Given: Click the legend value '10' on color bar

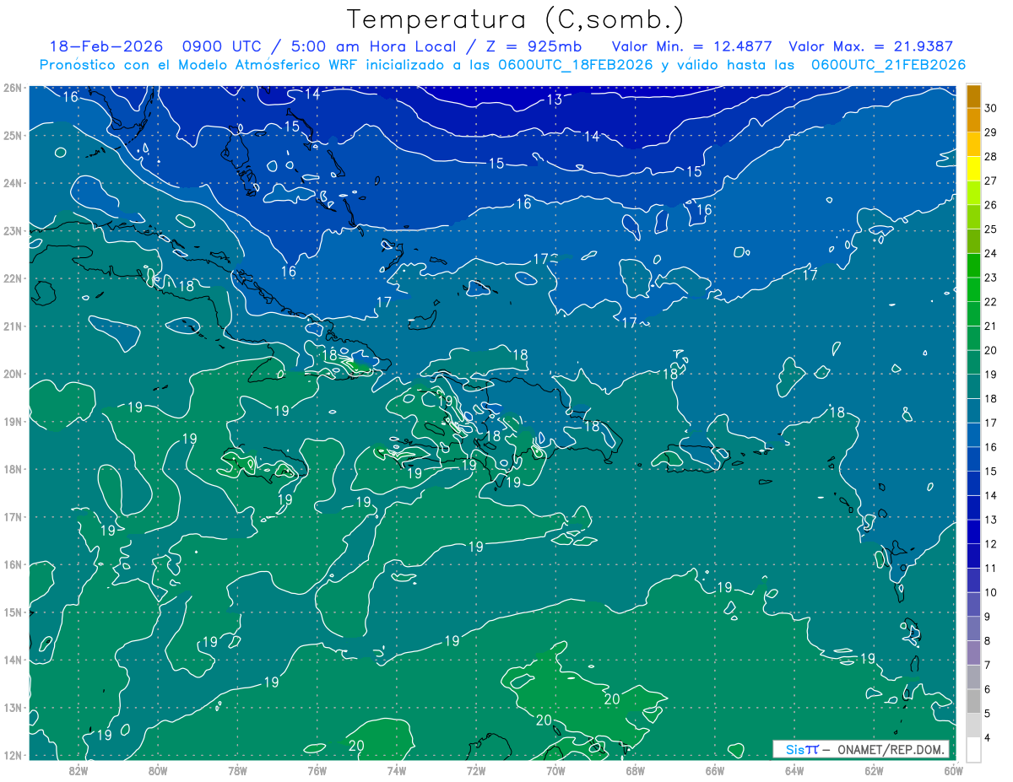Looking at the screenshot, I should (991, 592).
